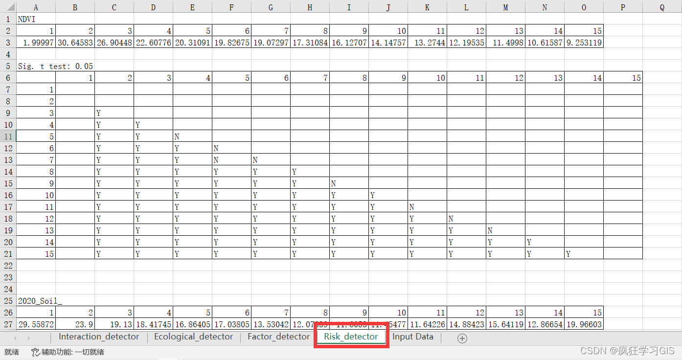Select cell with value 17.03805
Viewport: 682px width, 360px height.
tap(232, 324)
